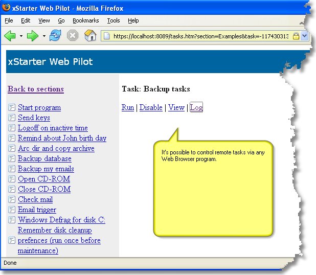
Task: Open the View menu
Action: pyautogui.click(x=44, y=20)
